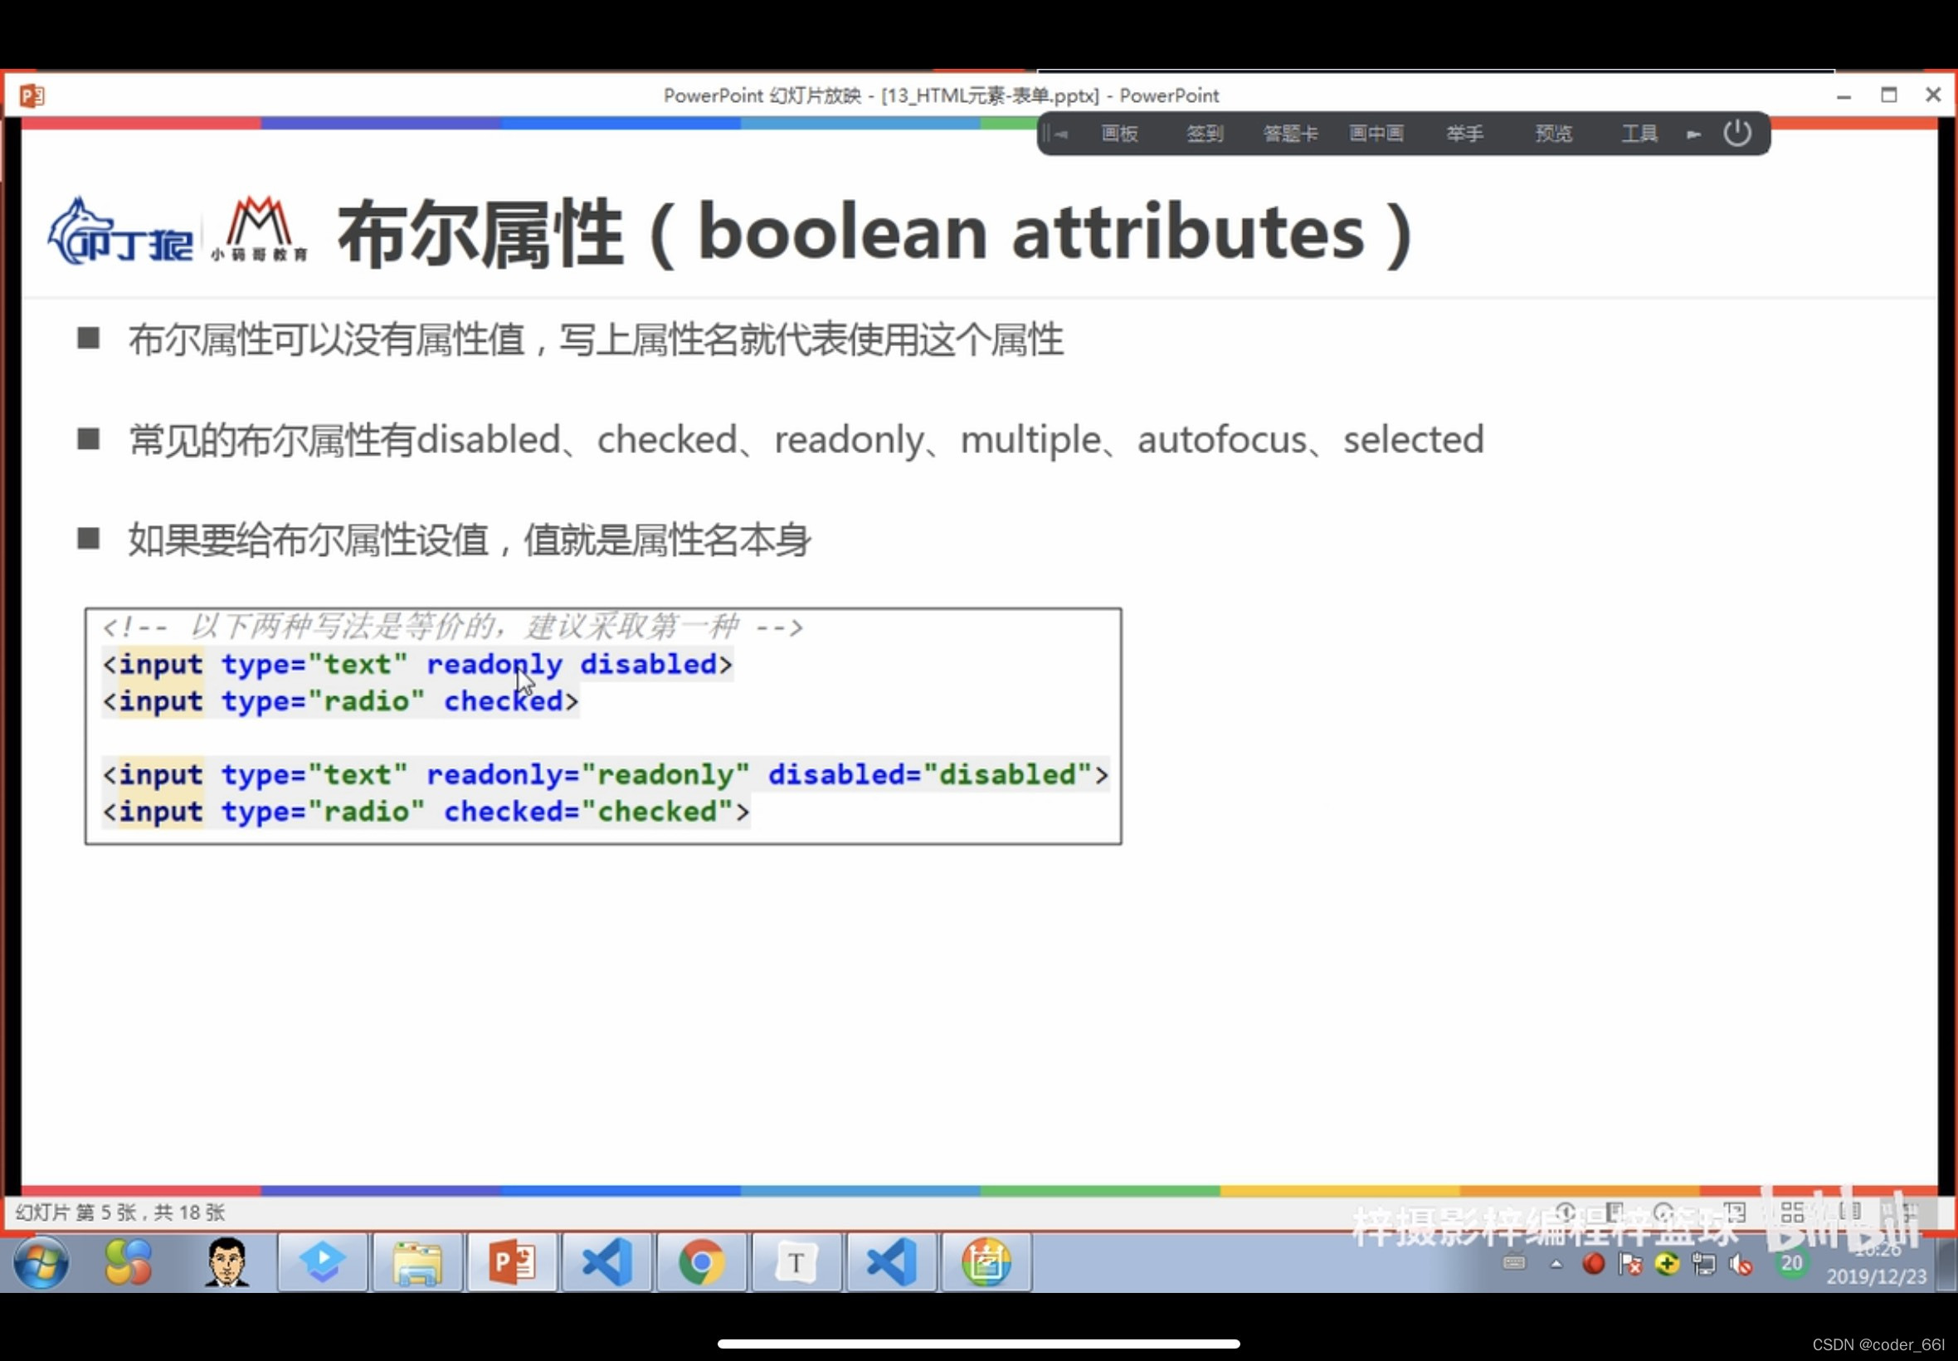1958x1361 pixels.
Task: Open the Typora T icon
Action: coord(796,1261)
